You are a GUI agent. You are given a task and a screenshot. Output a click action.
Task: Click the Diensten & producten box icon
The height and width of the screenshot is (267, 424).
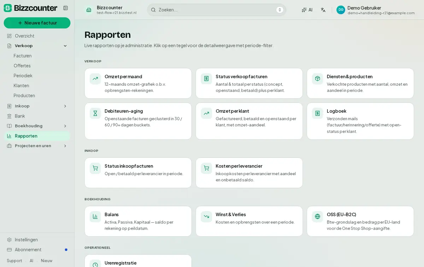click(318, 79)
